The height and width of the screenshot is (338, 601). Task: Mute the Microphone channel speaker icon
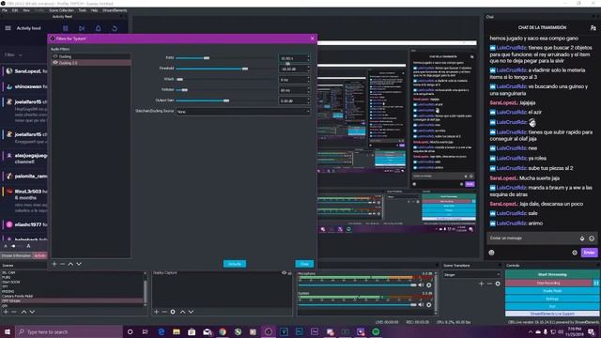421,284
